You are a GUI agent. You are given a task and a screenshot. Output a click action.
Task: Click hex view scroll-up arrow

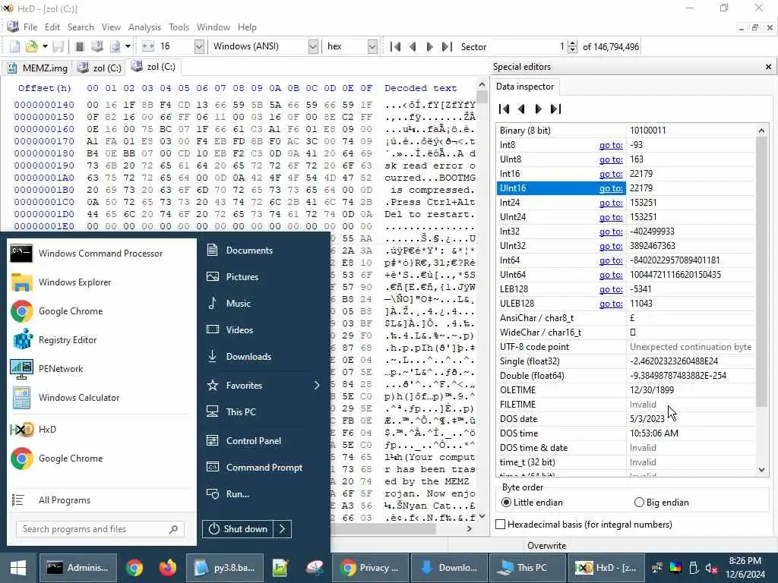point(482,85)
